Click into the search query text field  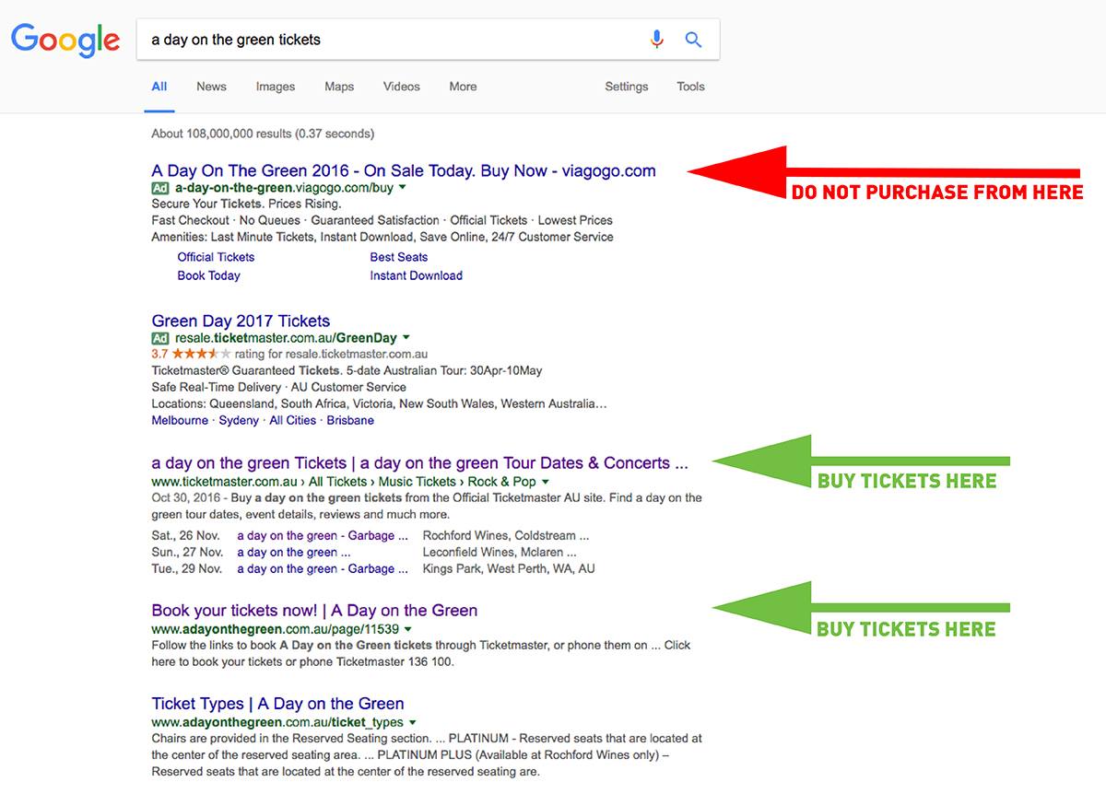coord(392,40)
